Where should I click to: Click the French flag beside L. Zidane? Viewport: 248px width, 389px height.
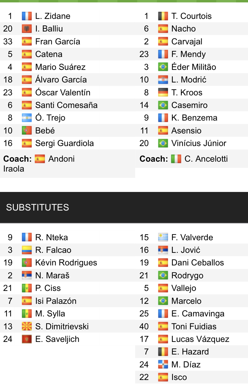click(x=27, y=16)
